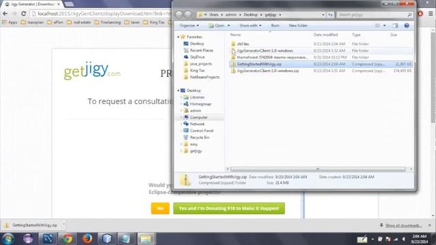The width and height of the screenshot is (436, 245).
Task: Open Google Chrome taskbar icon
Action: tap(67, 239)
